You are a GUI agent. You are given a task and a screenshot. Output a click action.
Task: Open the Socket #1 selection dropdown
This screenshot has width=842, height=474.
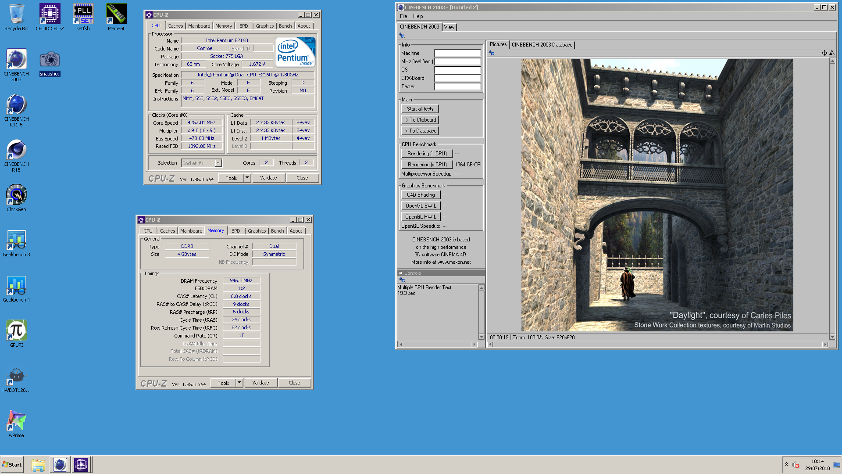pos(218,163)
